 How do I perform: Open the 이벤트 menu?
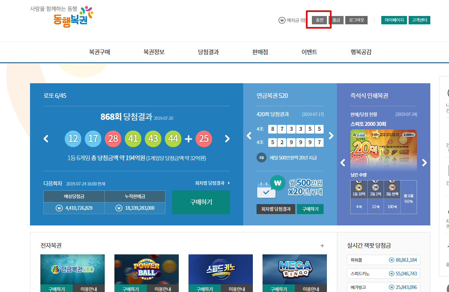[309, 52]
